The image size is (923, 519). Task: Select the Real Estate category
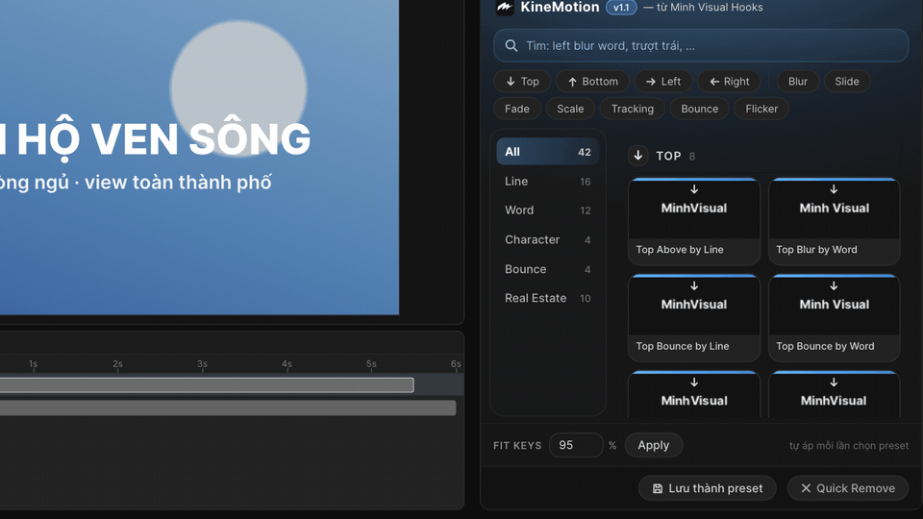[x=547, y=298]
